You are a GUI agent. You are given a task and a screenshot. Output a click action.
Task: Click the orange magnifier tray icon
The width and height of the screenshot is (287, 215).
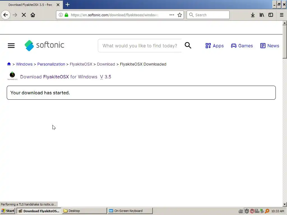click(x=267, y=211)
